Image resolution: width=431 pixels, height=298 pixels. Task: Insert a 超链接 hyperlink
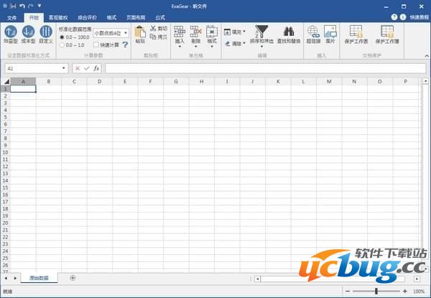coord(313,32)
